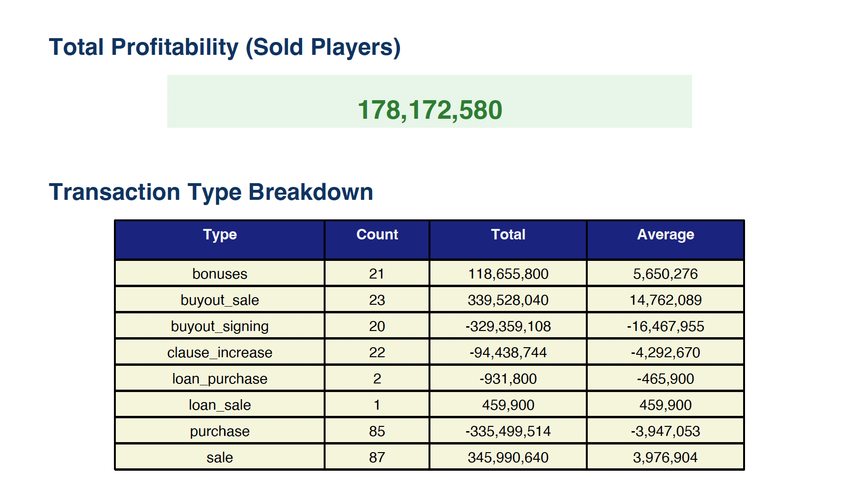
Task: Click the bonuses average 5,650,276
Action: pyautogui.click(x=665, y=274)
